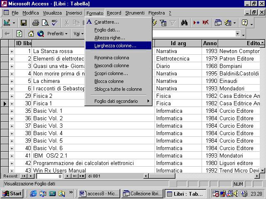Click vertical scrollbar down arrow
The width and height of the screenshot is (266, 199).
pyautogui.click(x=262, y=170)
